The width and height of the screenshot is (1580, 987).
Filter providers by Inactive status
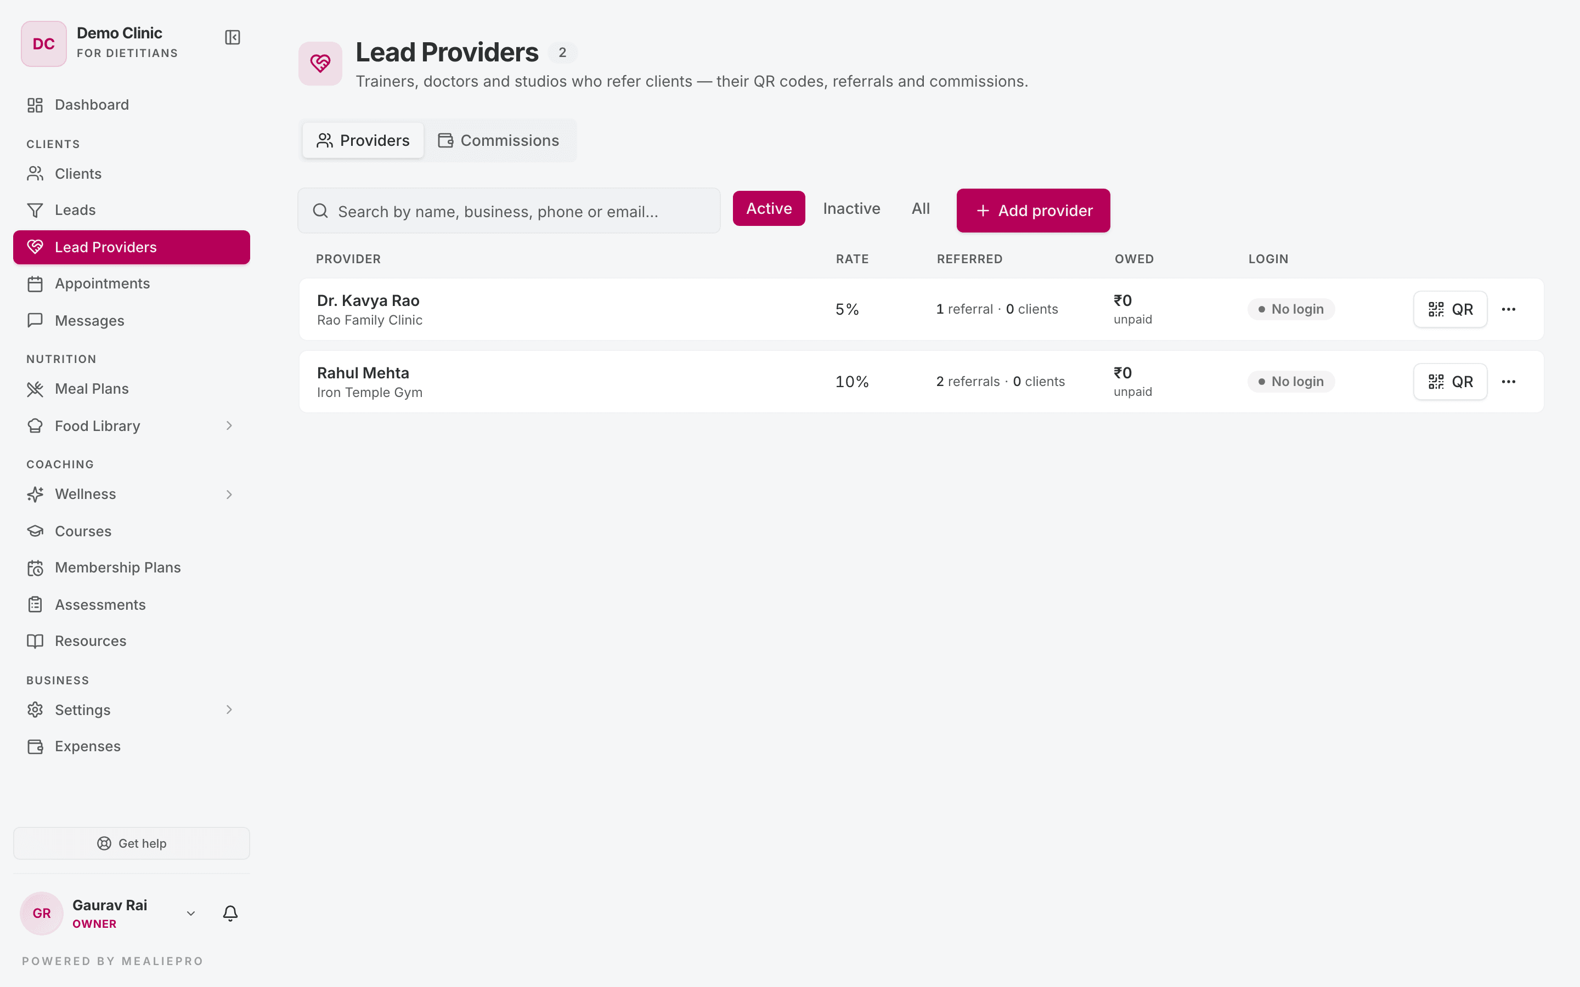coord(851,208)
